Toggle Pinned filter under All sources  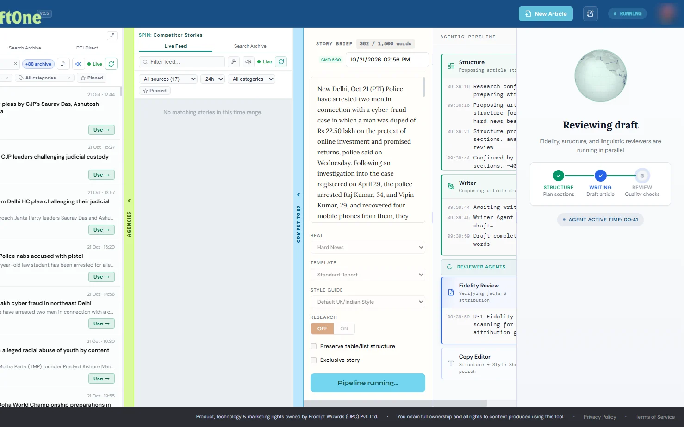[x=155, y=91]
